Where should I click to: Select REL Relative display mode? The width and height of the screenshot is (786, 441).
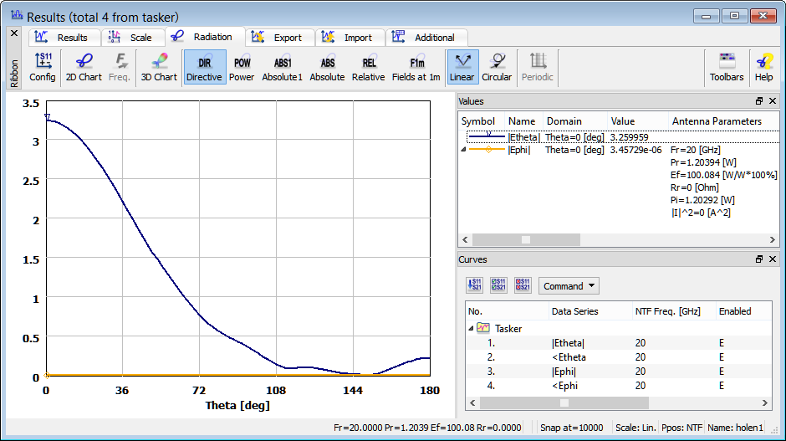(369, 67)
